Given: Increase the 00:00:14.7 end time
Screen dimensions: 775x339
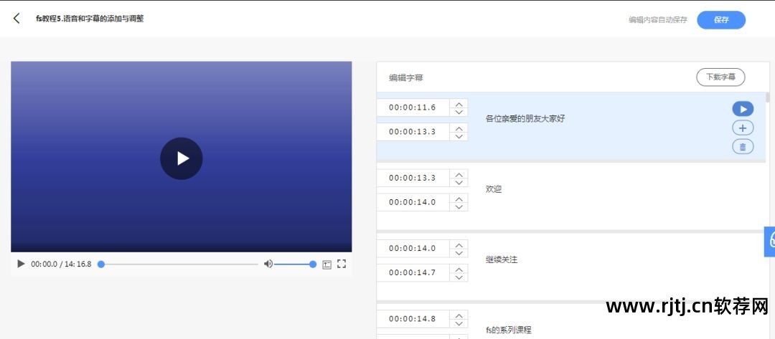Looking at the screenshot, I should click(x=459, y=269).
